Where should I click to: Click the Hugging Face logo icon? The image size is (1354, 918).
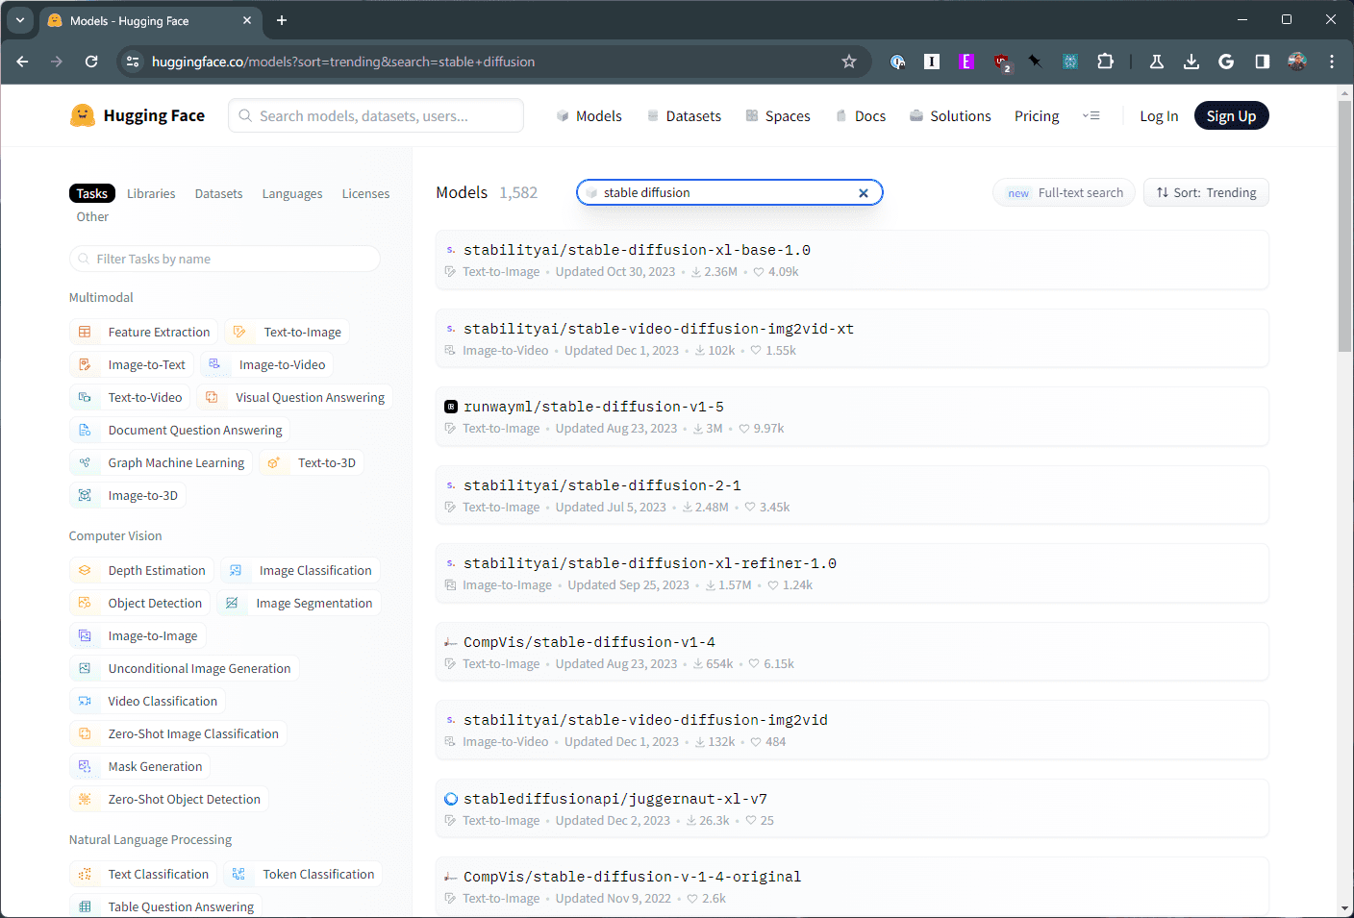point(83,115)
